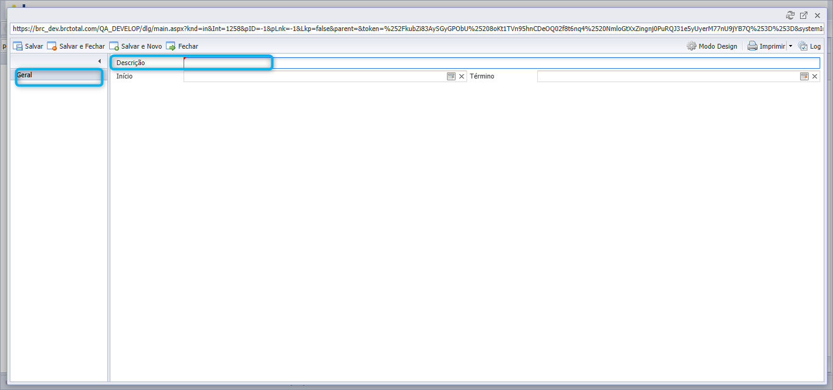Screen dimensions: 833x390
Task: Click the Início date field
Action: click(x=315, y=77)
